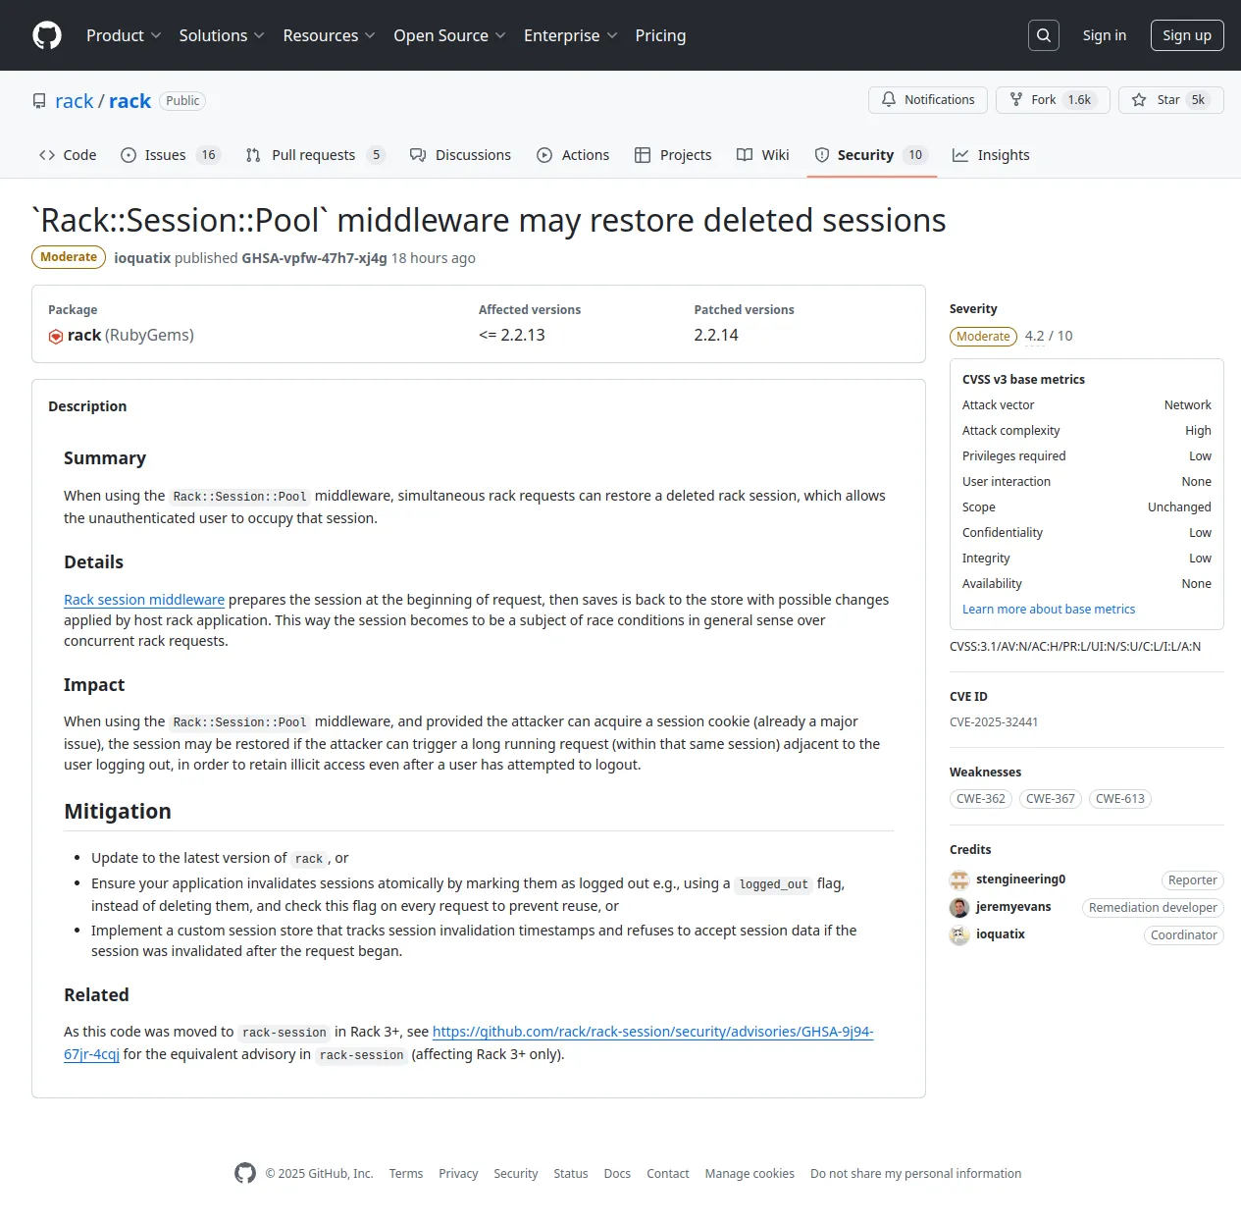The image size is (1241, 1225).
Task: Open the Projects tab
Action: (x=673, y=155)
